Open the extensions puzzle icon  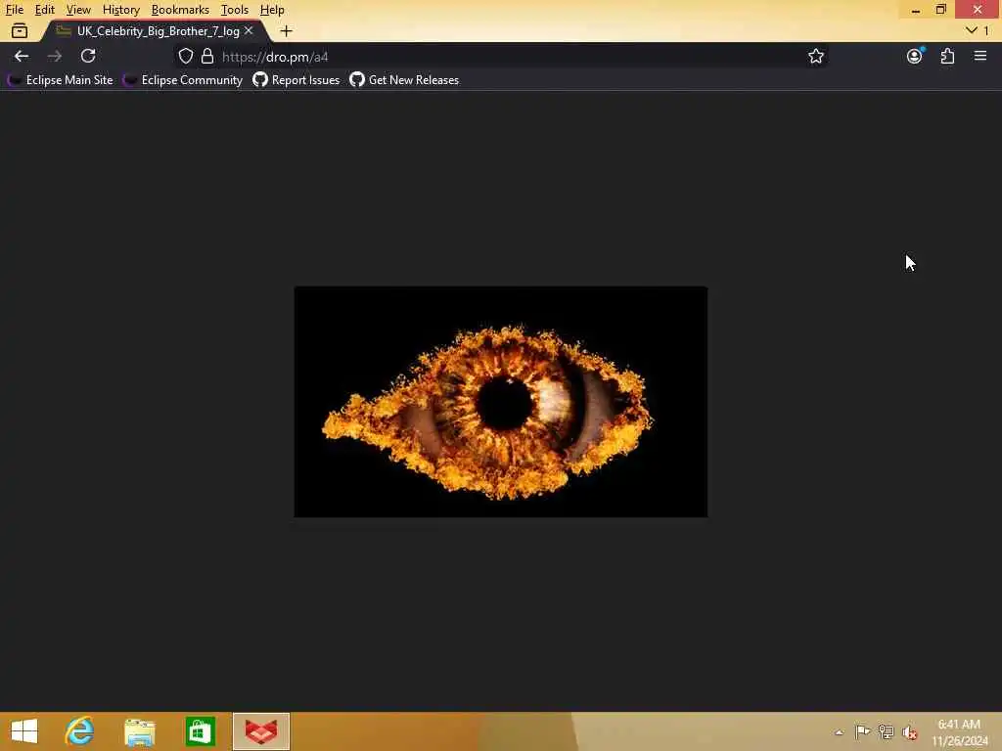click(947, 56)
